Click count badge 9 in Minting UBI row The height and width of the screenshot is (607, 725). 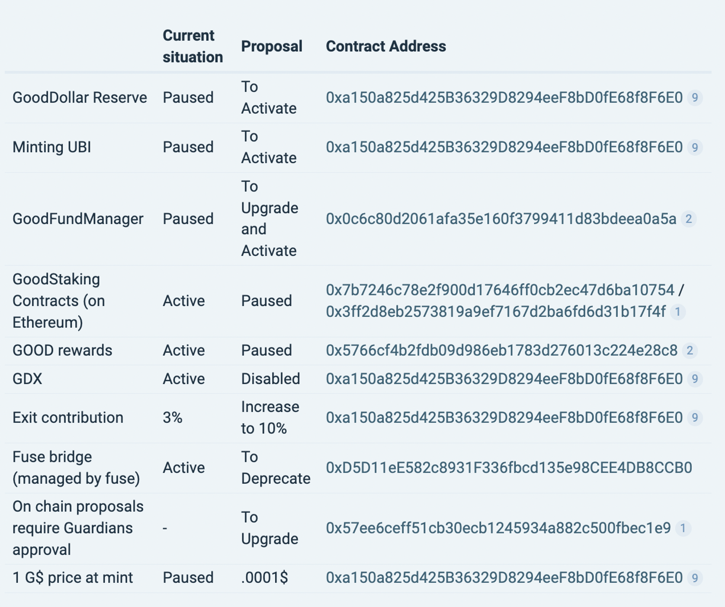695,147
